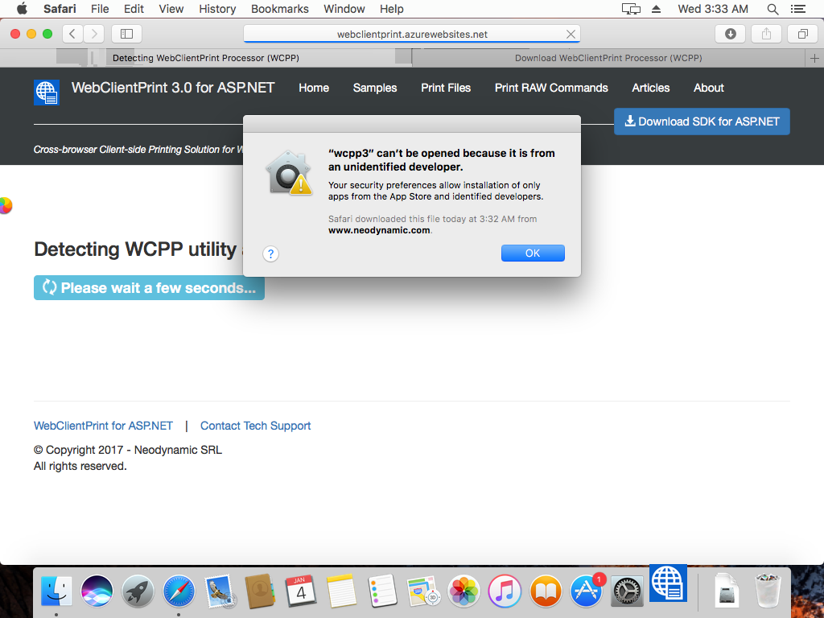The image size is (824, 618).
Task: Show the Safari downloads list
Action: pyautogui.click(x=730, y=34)
